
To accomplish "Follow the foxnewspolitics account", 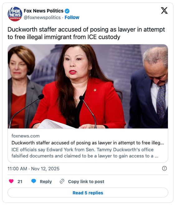I will 72,17.
